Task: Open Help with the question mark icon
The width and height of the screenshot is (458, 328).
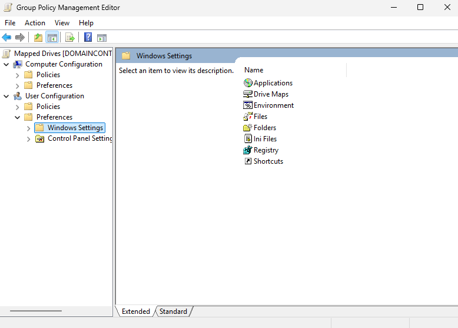Action: [x=88, y=38]
